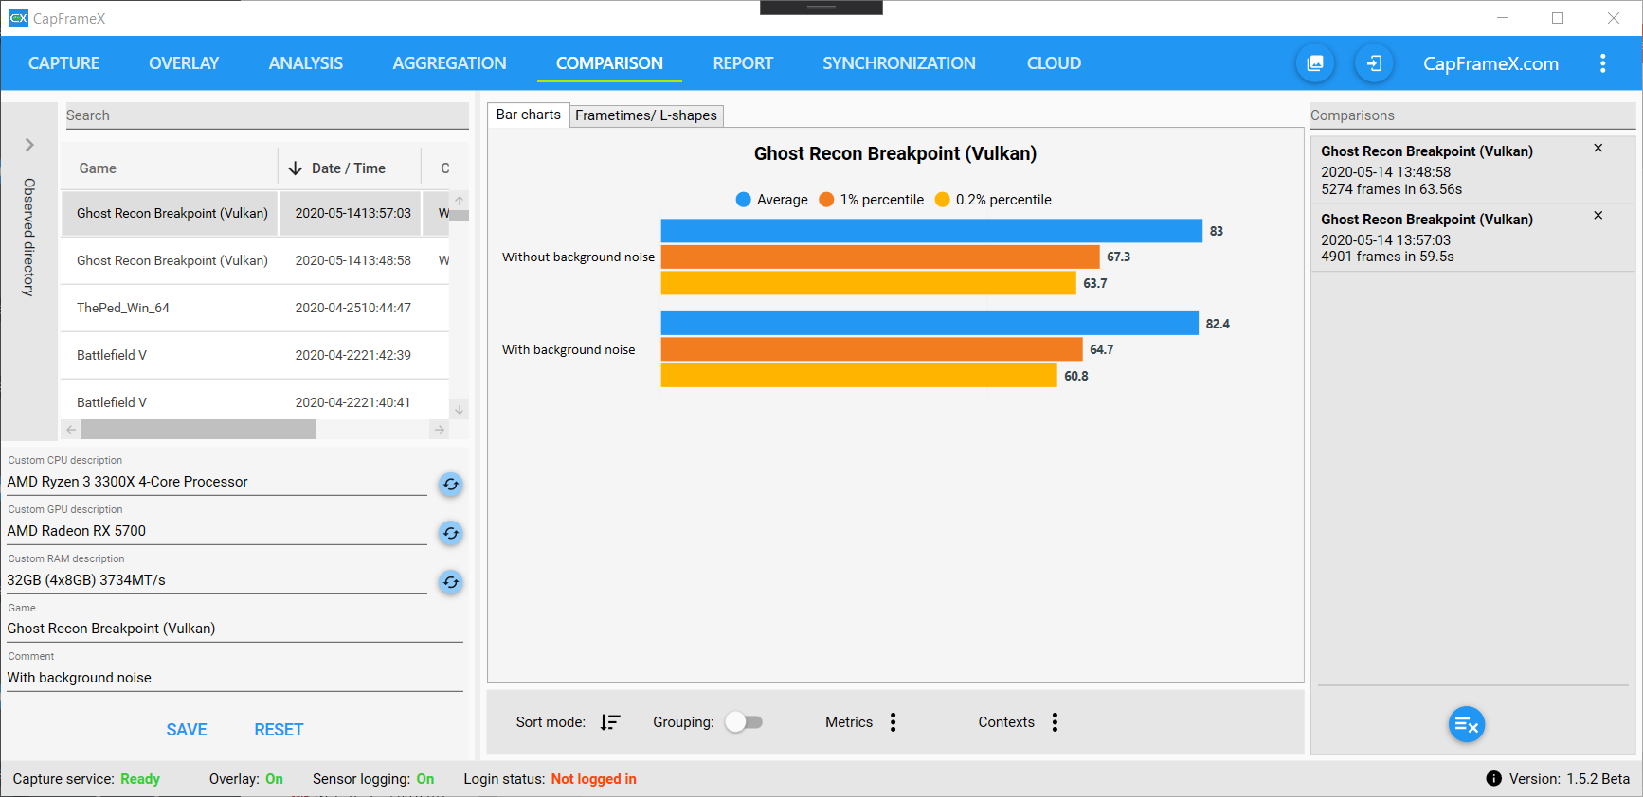
Task: Click the Average legend blue swatch
Action: click(743, 200)
